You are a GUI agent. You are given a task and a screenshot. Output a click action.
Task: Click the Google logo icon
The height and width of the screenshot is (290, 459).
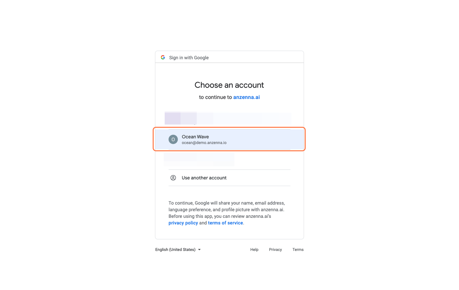point(163,57)
